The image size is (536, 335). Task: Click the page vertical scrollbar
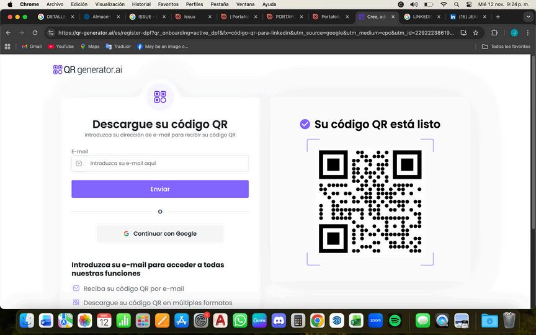(534, 142)
